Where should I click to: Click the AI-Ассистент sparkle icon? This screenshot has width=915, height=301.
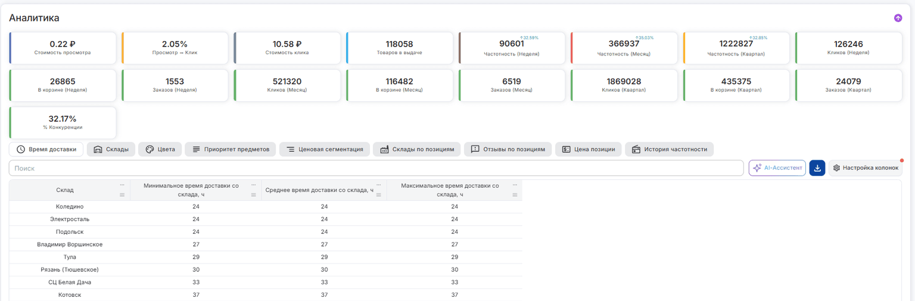pos(758,168)
